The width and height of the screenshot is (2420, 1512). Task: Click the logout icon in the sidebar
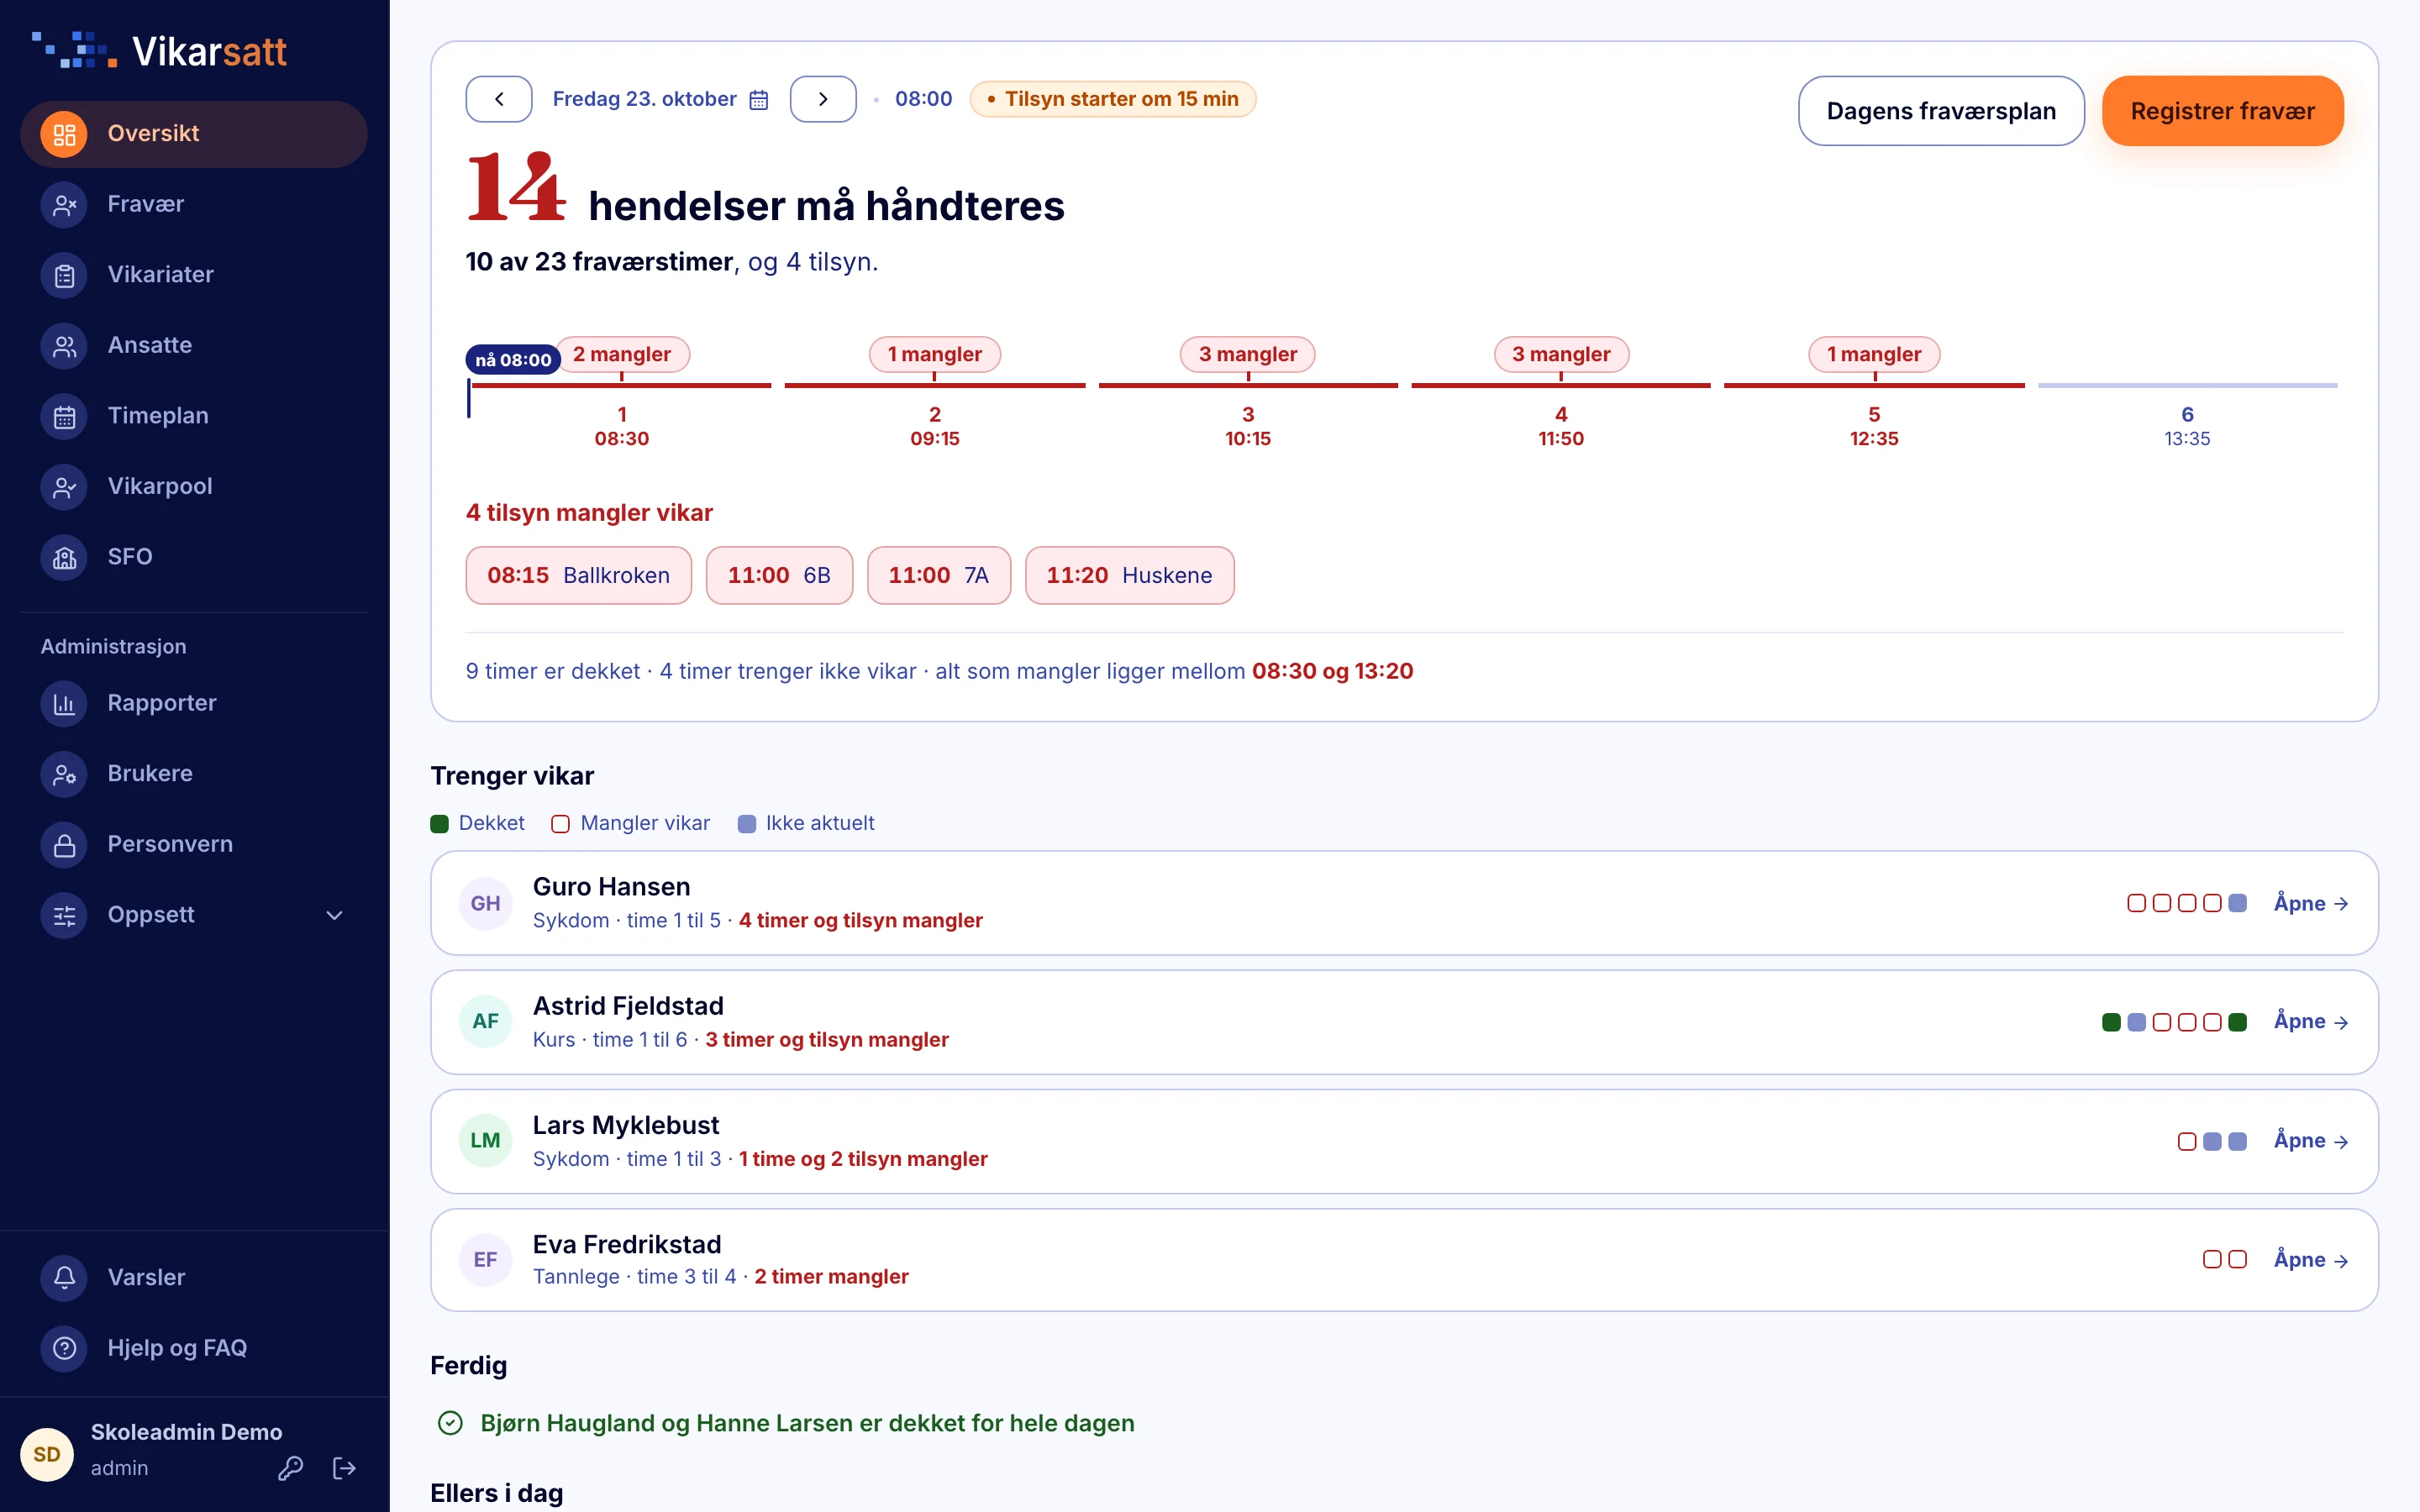[344, 1467]
